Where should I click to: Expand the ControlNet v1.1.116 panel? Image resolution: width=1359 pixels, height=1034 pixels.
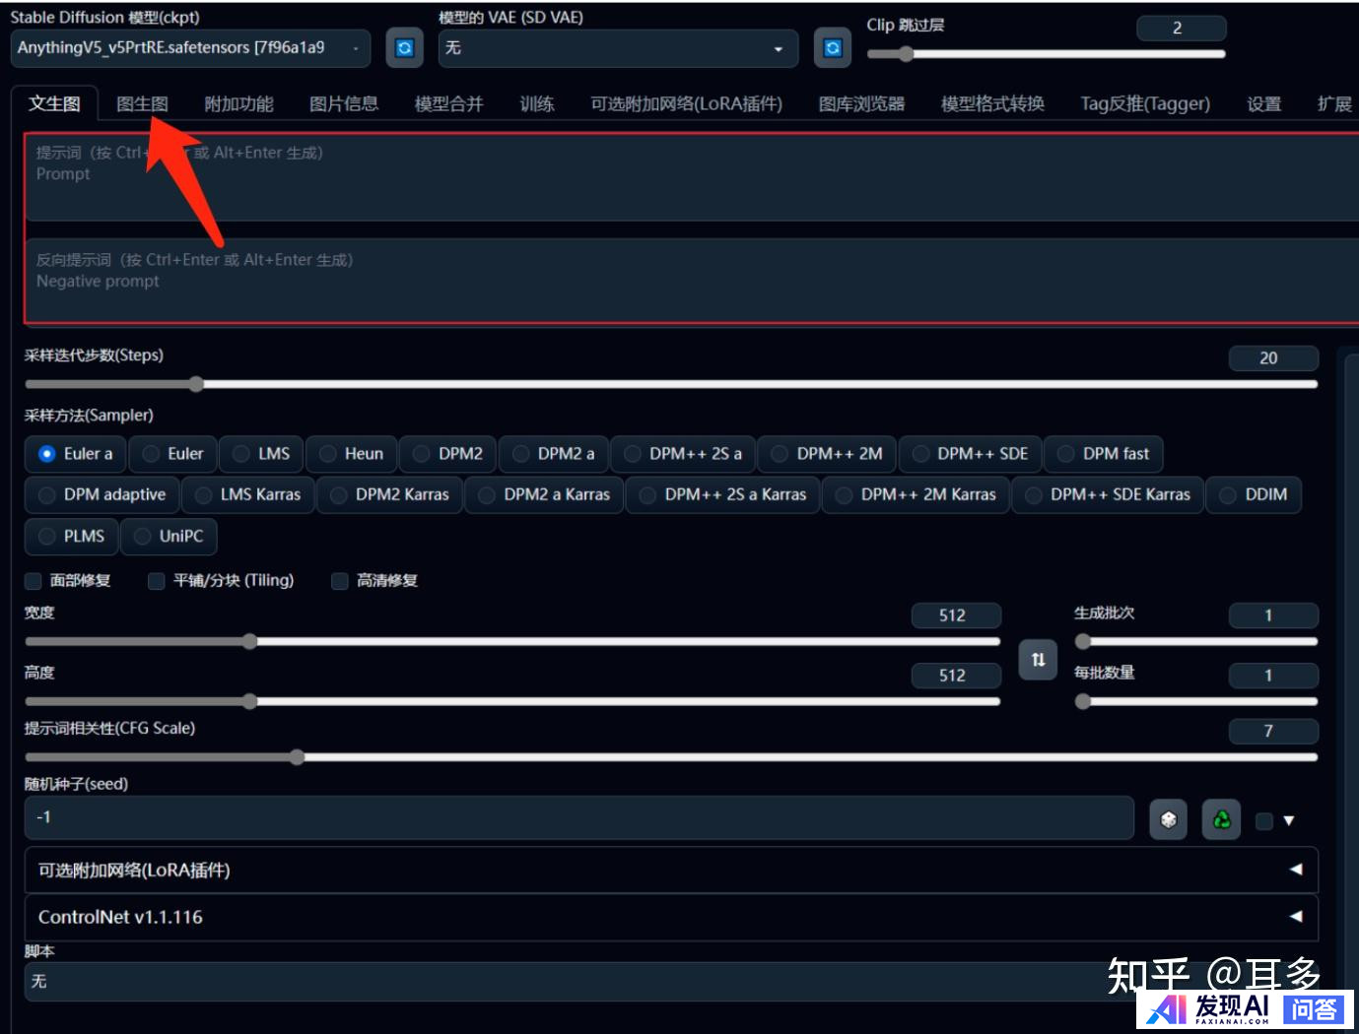pos(670,917)
